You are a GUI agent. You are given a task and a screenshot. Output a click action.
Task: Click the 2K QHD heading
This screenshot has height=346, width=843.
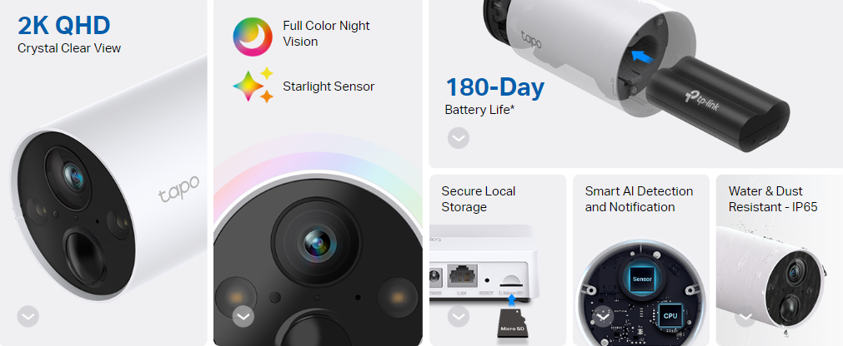click(64, 25)
